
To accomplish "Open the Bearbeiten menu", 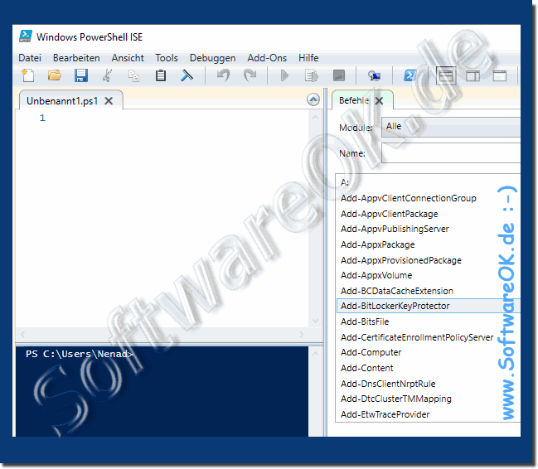I will coord(76,58).
